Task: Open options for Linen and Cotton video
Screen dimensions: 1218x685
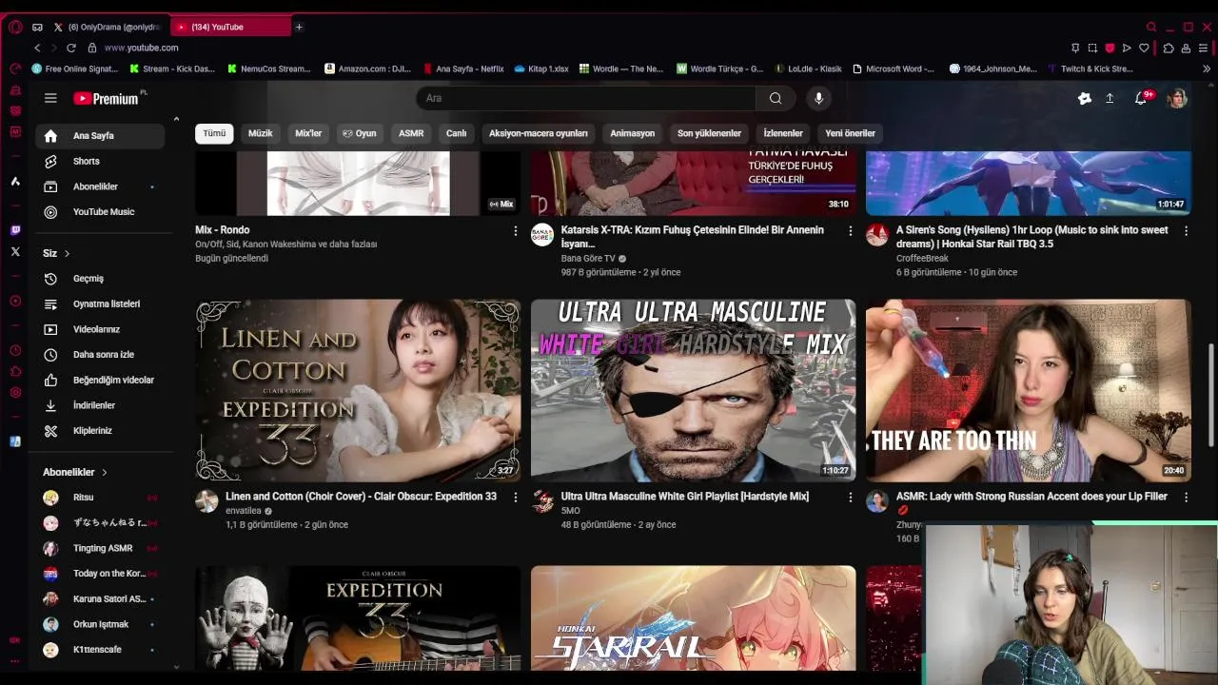Action: click(516, 498)
